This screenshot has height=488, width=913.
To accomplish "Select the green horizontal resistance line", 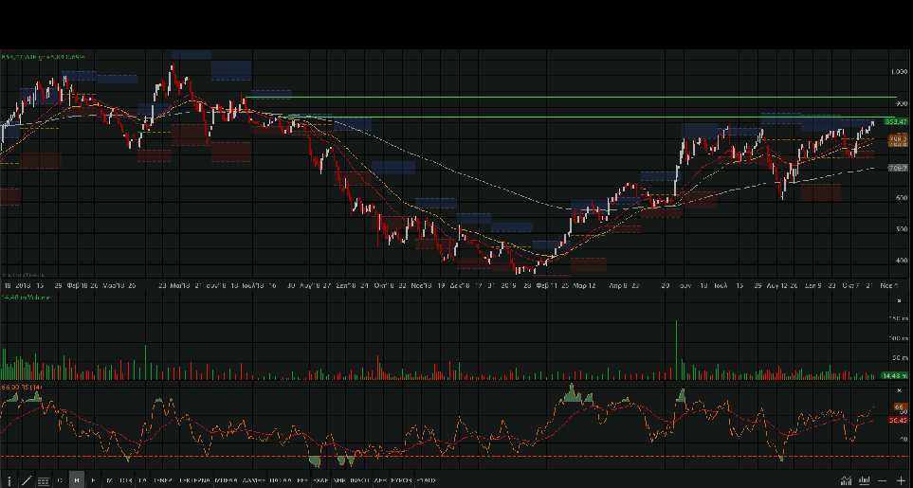I will pos(569,98).
